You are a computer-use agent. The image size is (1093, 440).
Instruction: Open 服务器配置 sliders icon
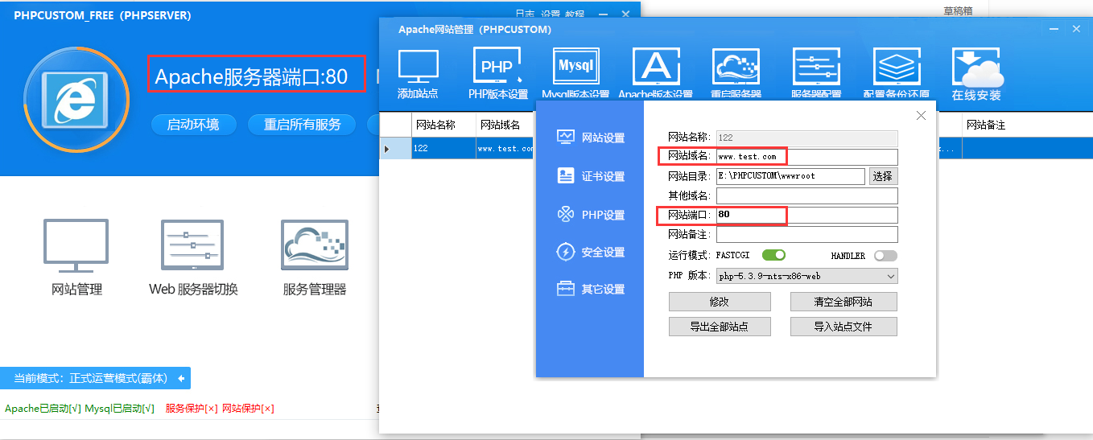[x=816, y=67]
